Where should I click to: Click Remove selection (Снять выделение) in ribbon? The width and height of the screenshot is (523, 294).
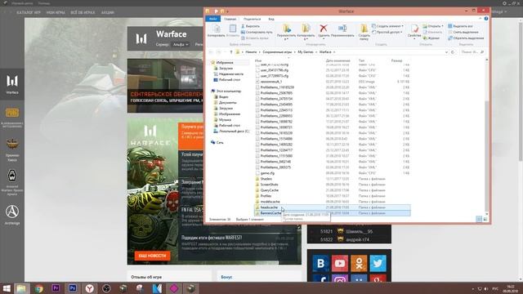pos(463,32)
